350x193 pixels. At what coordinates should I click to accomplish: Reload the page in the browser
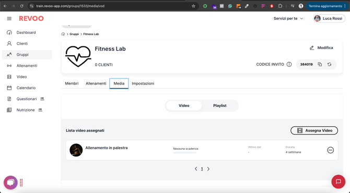click(x=21, y=6)
